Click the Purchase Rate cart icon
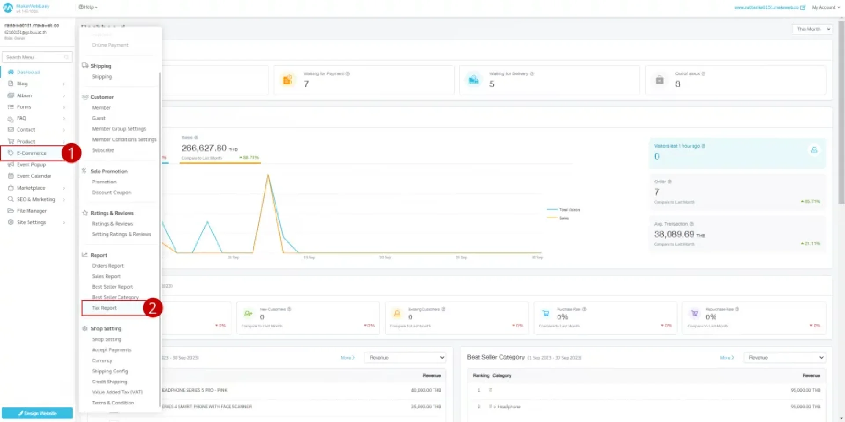845x422 pixels. [546, 313]
